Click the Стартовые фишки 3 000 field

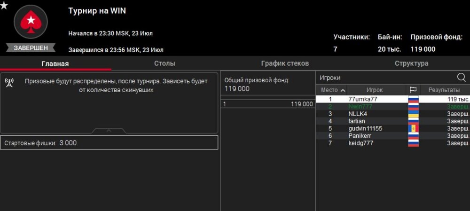(x=109, y=143)
